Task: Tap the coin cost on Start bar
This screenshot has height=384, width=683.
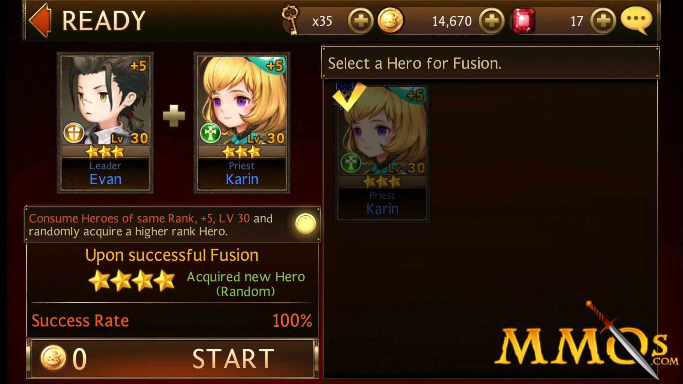Action: [x=63, y=359]
